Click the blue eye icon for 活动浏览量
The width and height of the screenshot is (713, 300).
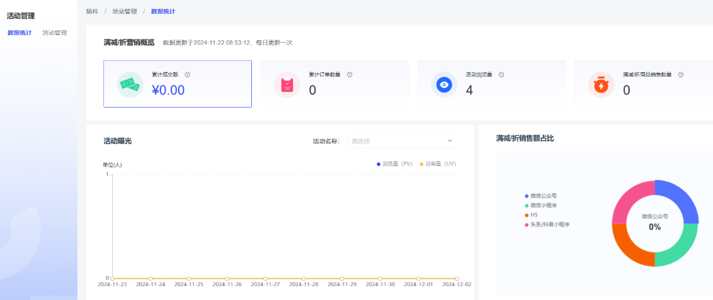pyautogui.click(x=444, y=84)
